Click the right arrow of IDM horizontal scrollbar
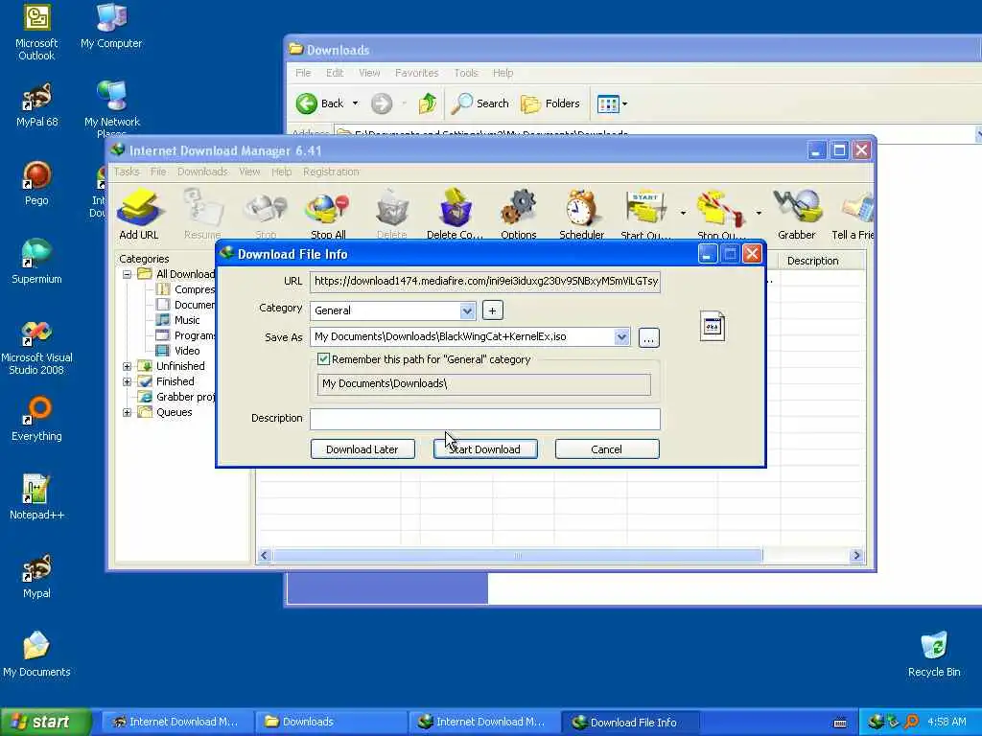This screenshot has width=982, height=736. coord(856,555)
